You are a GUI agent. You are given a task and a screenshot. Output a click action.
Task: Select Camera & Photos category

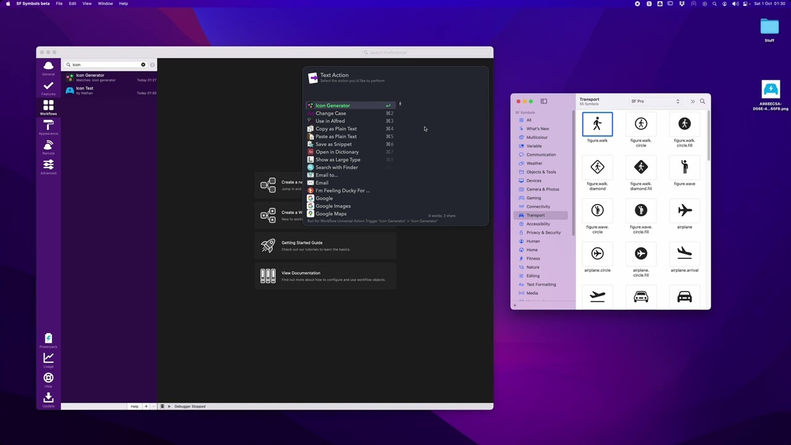click(x=540, y=189)
